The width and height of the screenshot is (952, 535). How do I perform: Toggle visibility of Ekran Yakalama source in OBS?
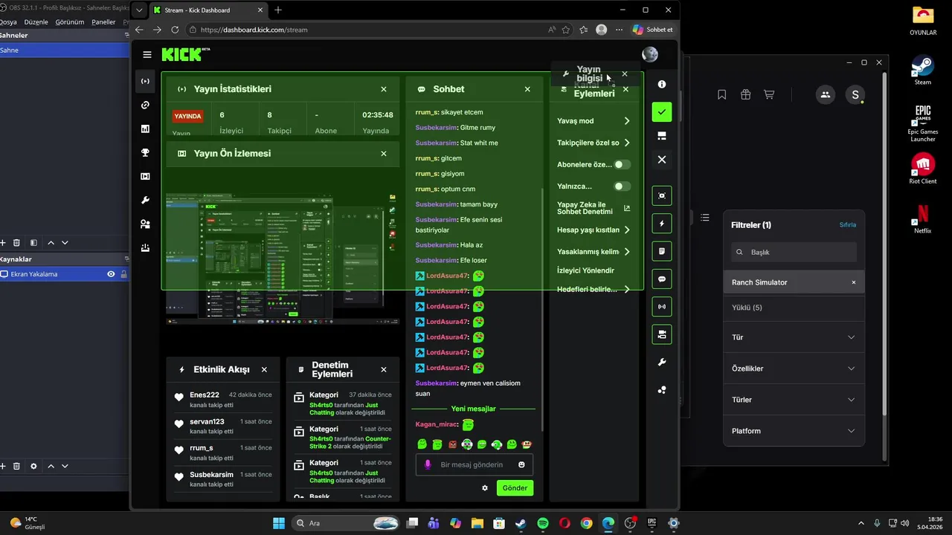(111, 274)
